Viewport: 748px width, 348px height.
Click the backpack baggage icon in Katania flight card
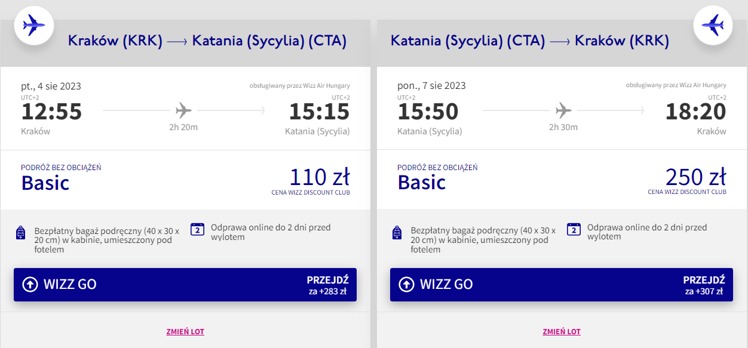coord(397,233)
